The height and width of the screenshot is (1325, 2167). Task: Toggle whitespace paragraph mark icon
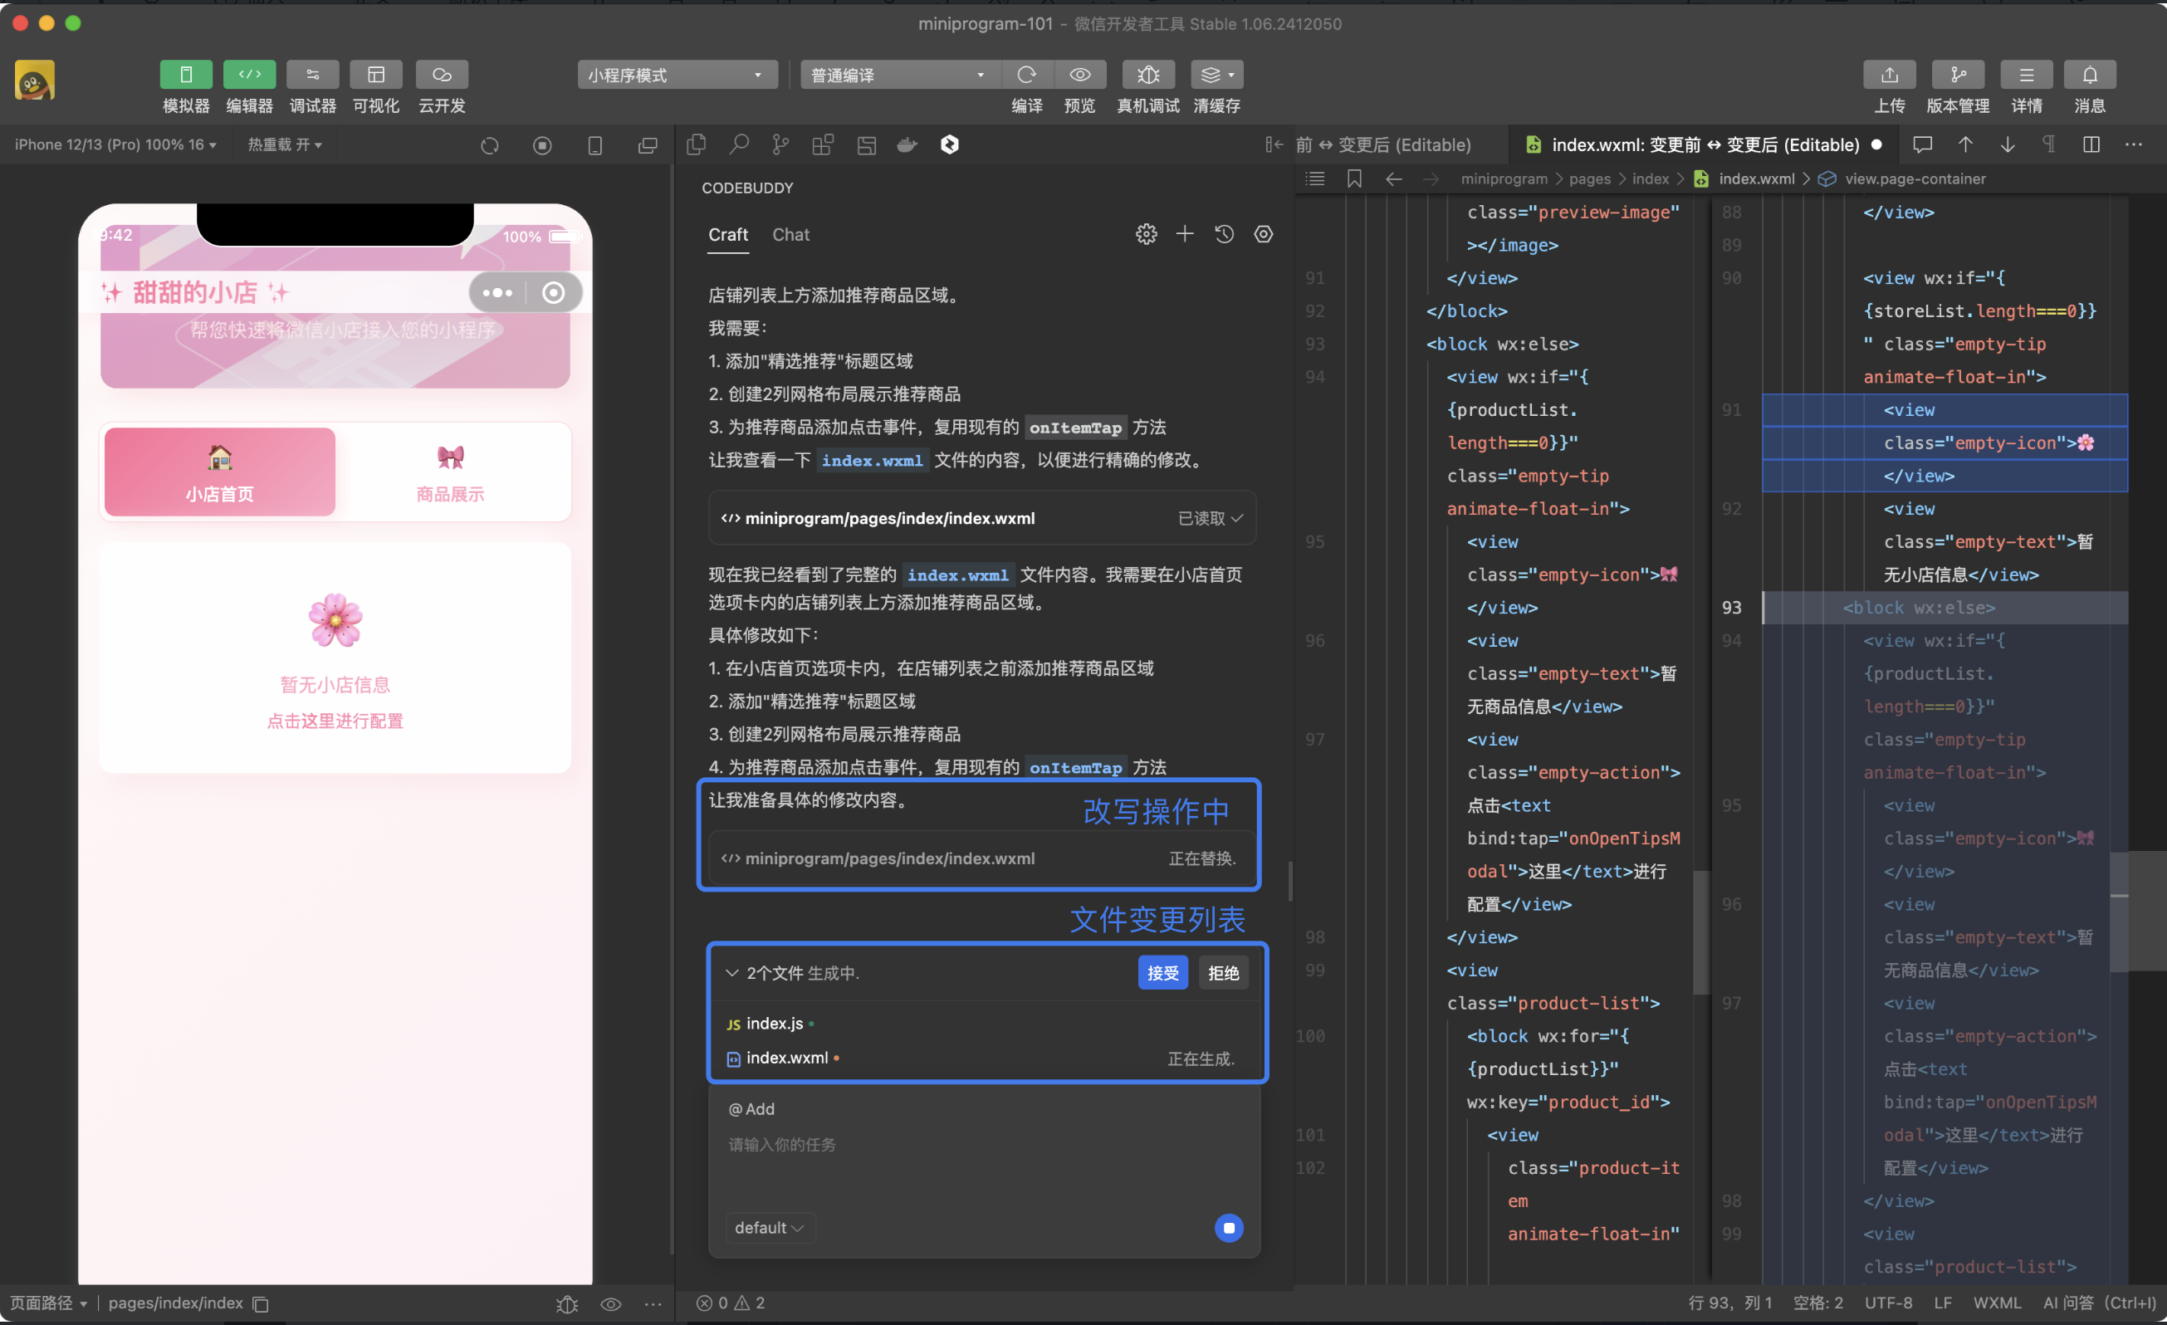2049,144
